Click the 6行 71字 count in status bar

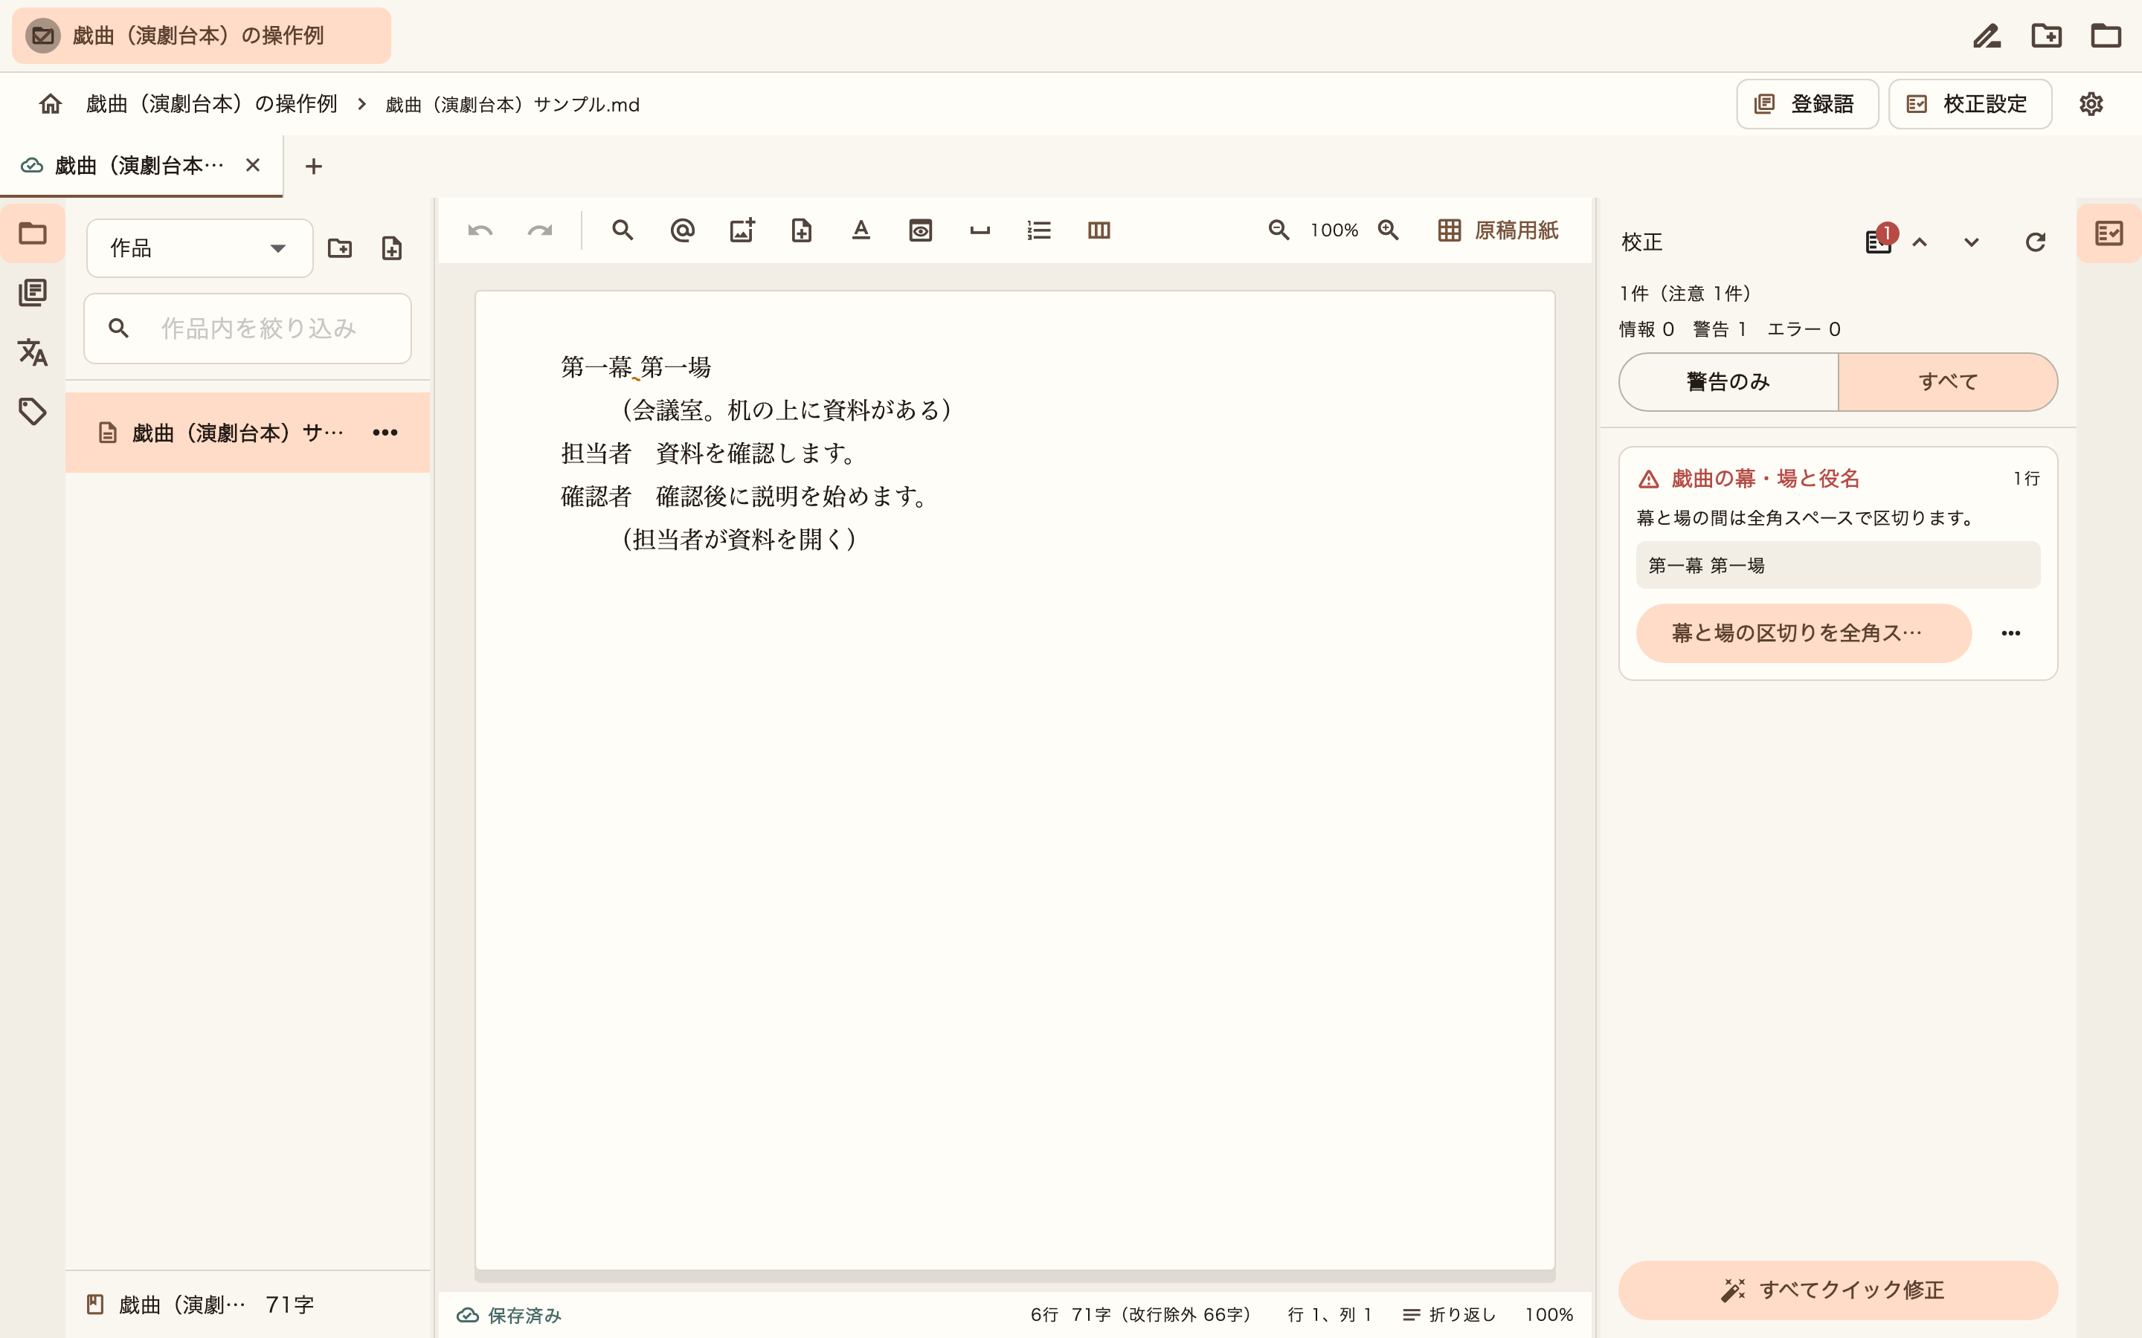[1142, 1315]
